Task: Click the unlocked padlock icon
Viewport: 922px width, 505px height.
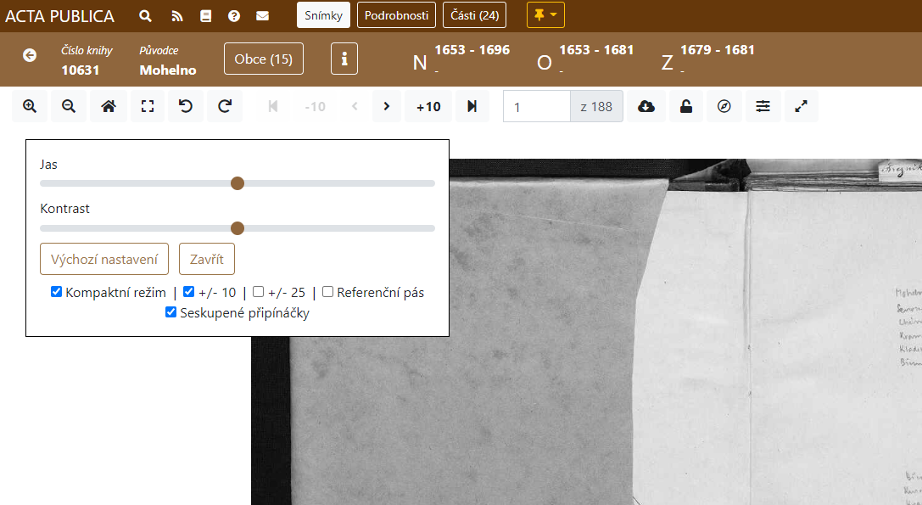Action: click(685, 106)
